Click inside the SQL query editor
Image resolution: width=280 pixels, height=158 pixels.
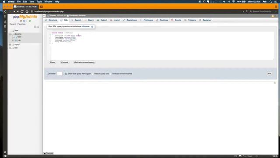[161, 46]
